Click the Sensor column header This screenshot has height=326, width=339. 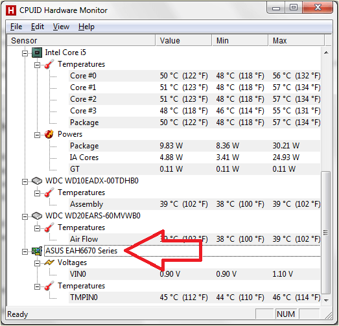point(81,40)
